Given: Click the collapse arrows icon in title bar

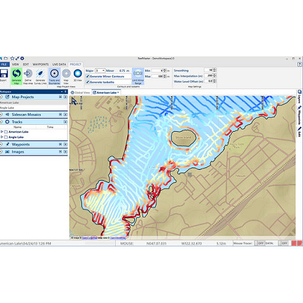Looking at the screenshot, I should 17,59.
